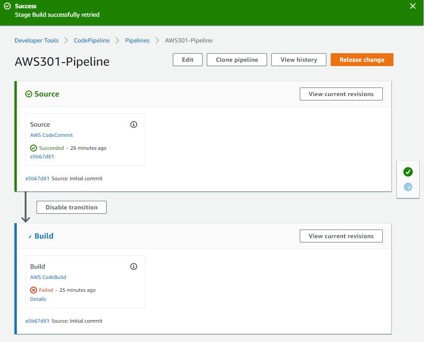
Task: View current revisions for Source stage
Action: pyautogui.click(x=341, y=94)
